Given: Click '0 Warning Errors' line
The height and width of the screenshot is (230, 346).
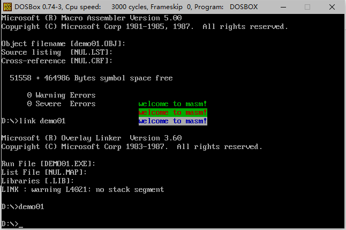Looking at the screenshot, I should (x=62, y=95).
